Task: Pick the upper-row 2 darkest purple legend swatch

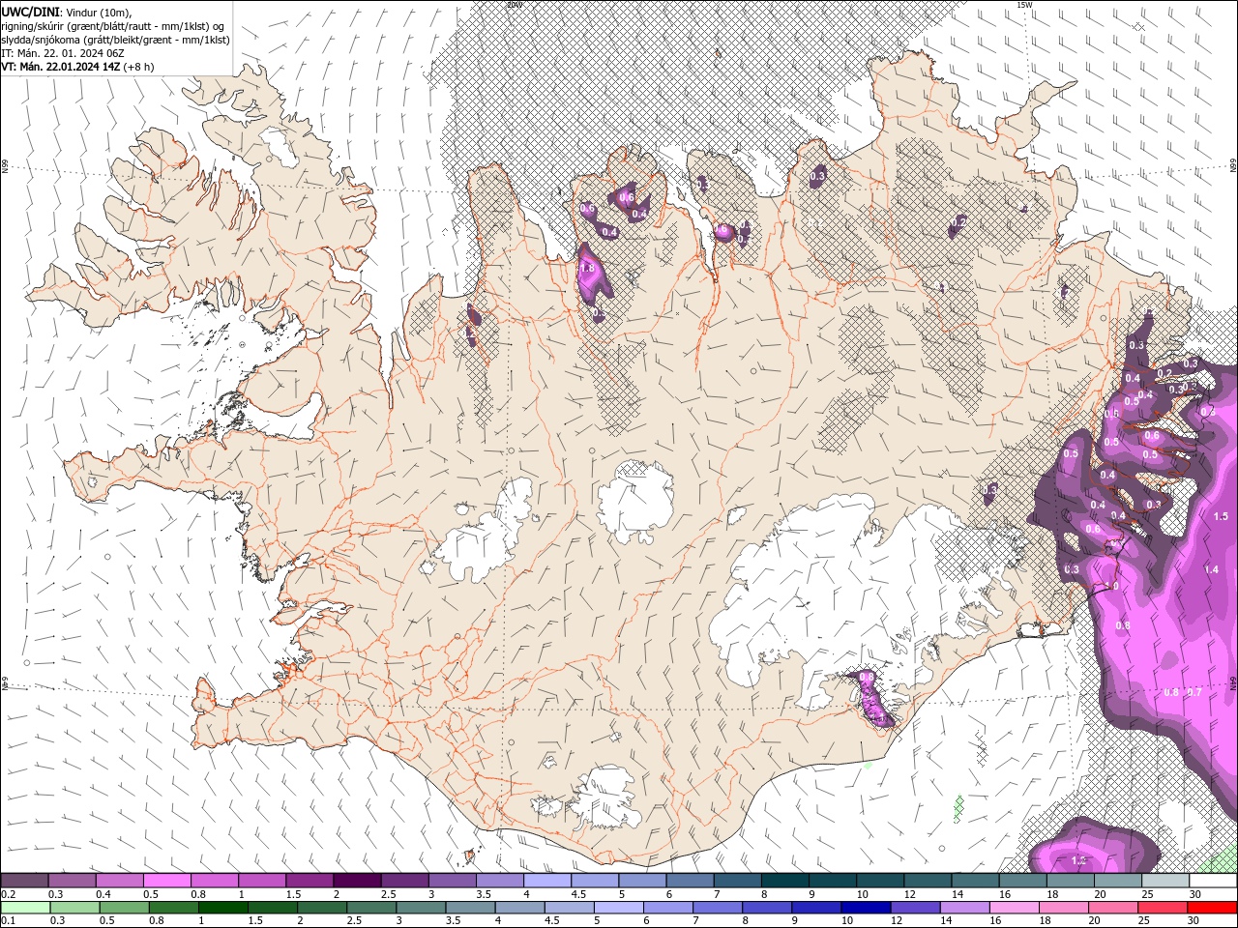Action: click(x=357, y=880)
